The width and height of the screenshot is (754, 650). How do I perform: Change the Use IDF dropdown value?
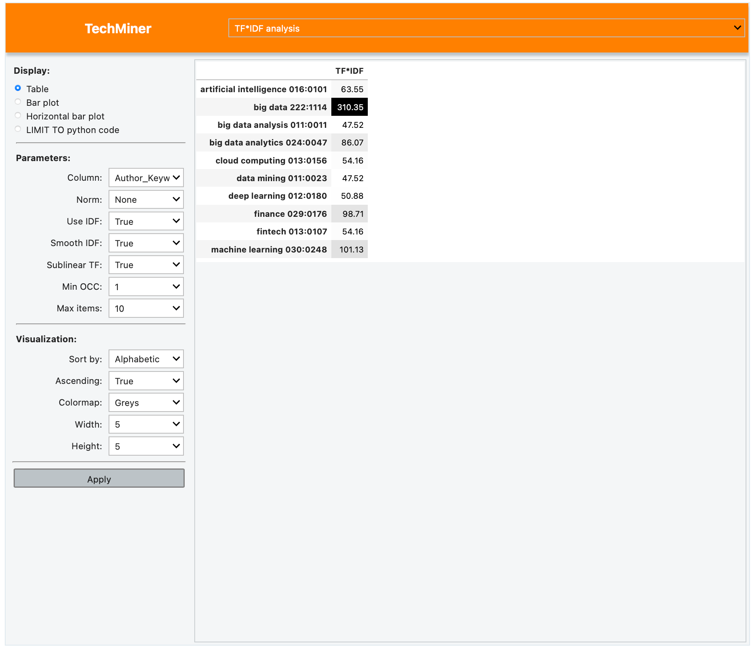[146, 221]
